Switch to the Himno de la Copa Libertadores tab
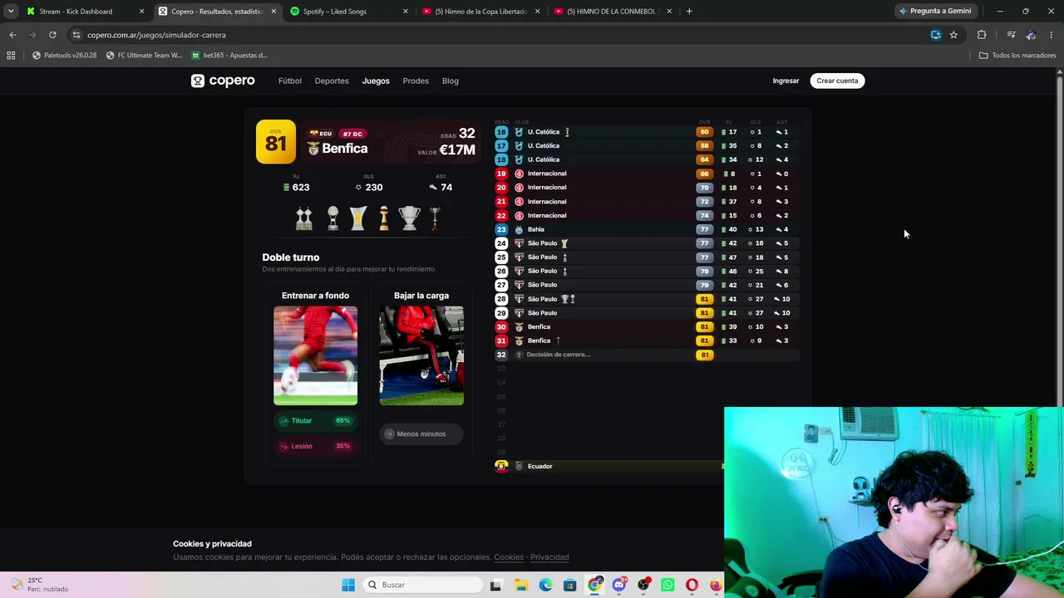Viewport: 1064px width, 598px height. coord(480,12)
